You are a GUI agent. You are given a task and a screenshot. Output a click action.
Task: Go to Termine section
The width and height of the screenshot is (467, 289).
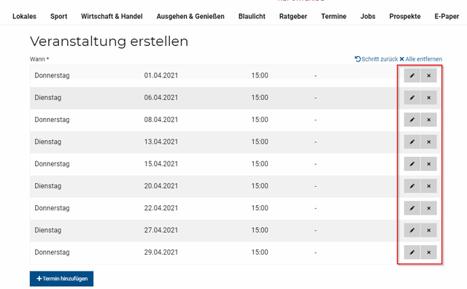click(333, 16)
